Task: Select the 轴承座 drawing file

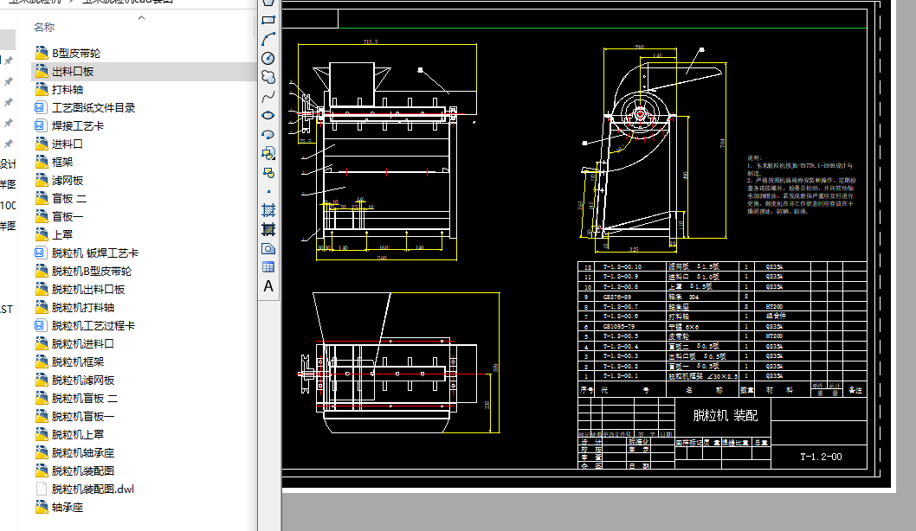Action: 68,507
